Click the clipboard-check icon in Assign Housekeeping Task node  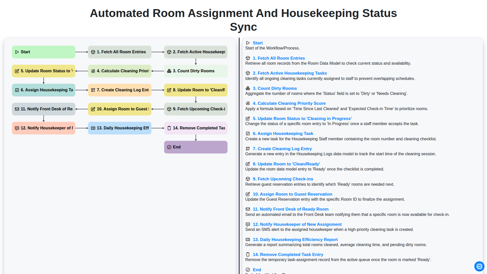coord(17,90)
